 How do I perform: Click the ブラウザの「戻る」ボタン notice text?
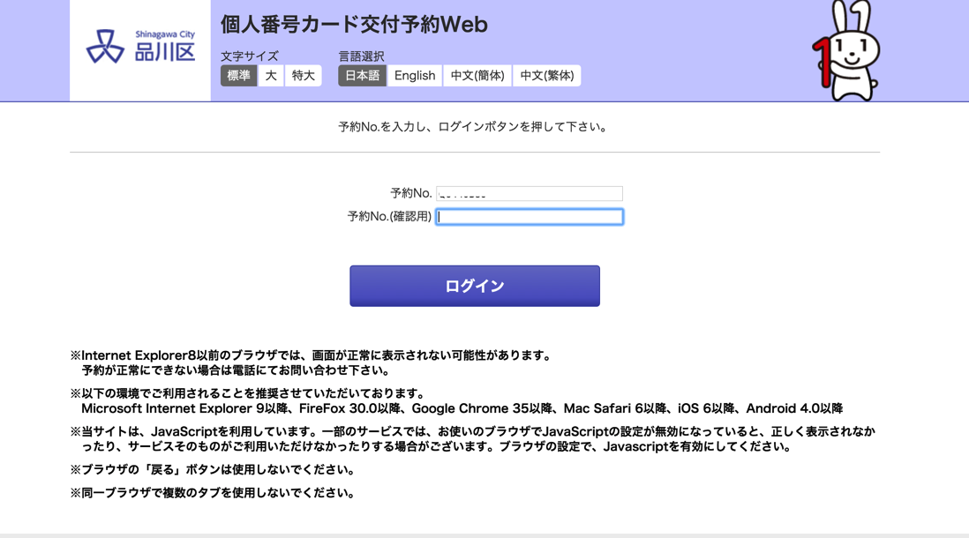213,470
